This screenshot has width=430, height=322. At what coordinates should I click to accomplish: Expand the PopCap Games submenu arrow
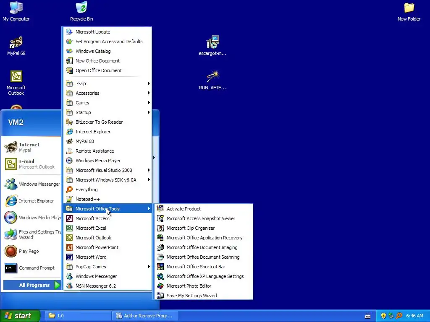coord(149,266)
